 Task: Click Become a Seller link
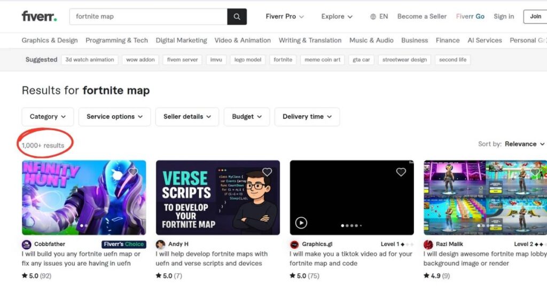click(422, 17)
